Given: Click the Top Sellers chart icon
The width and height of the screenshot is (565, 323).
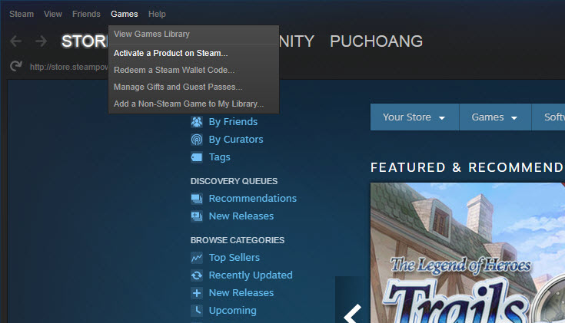Looking at the screenshot, I should (x=197, y=258).
